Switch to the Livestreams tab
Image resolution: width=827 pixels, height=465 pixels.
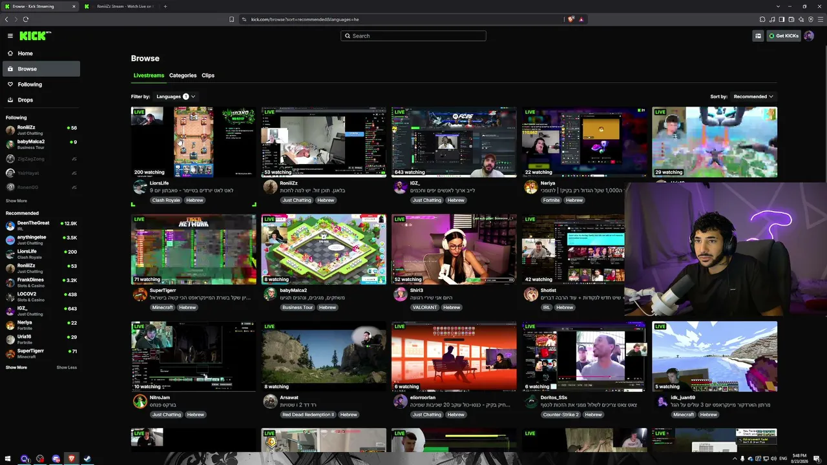coord(149,76)
